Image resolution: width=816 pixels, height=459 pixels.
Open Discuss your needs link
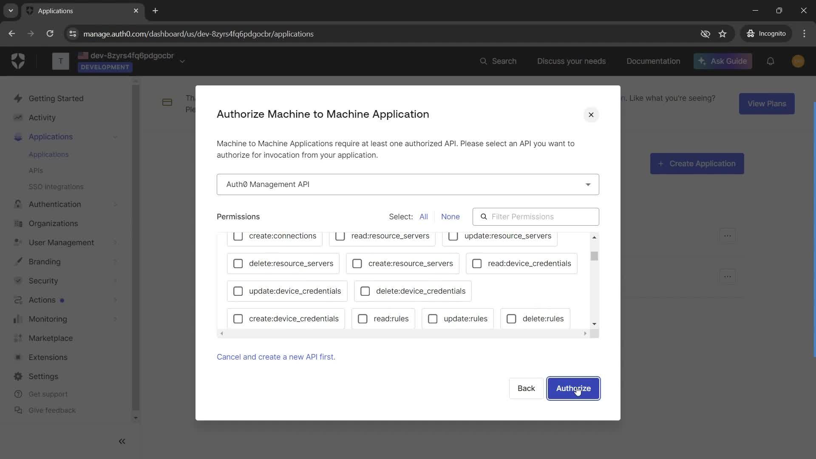coord(571,61)
